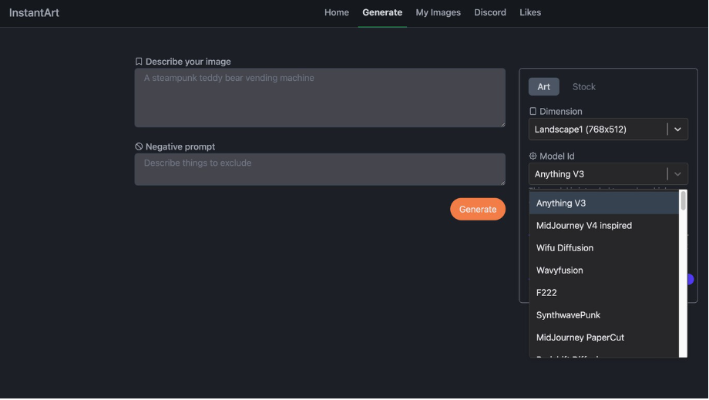
Task: Open the Generate tab in the navigation
Action: pos(382,12)
